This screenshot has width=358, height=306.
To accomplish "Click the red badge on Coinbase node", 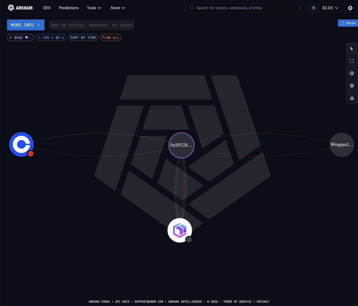I will pos(30,154).
